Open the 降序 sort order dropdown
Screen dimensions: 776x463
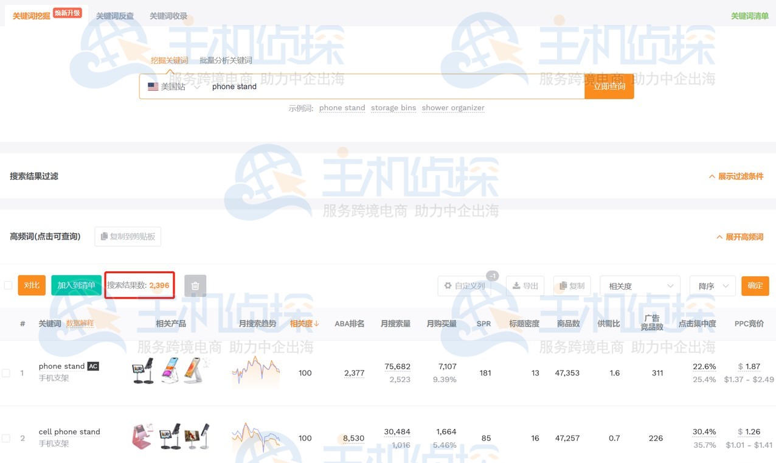tap(712, 285)
